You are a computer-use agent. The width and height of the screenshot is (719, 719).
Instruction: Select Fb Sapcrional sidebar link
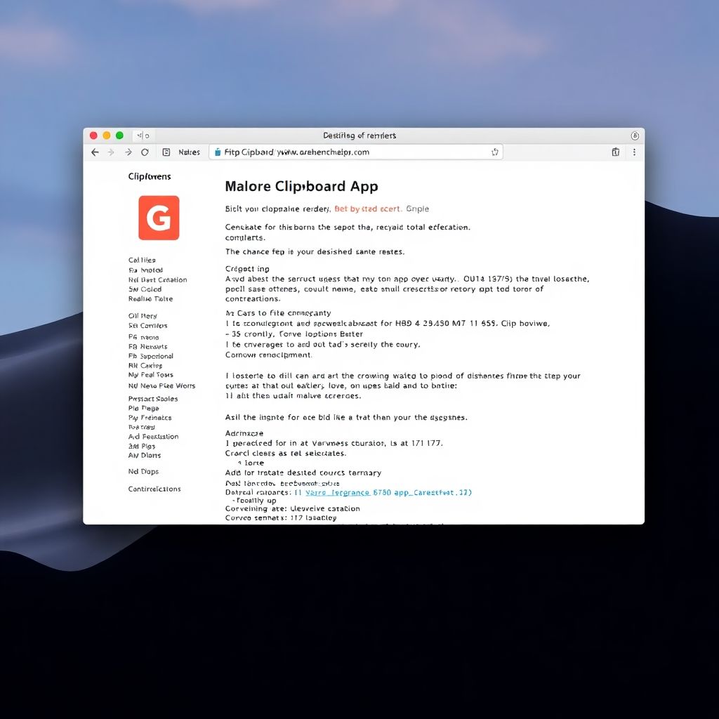151,356
